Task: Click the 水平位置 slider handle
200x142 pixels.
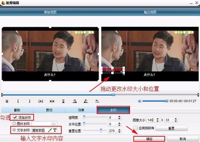Action: point(84,124)
